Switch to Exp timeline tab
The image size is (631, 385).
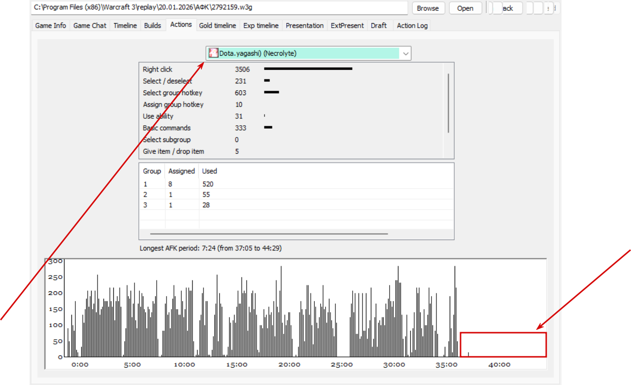point(261,26)
